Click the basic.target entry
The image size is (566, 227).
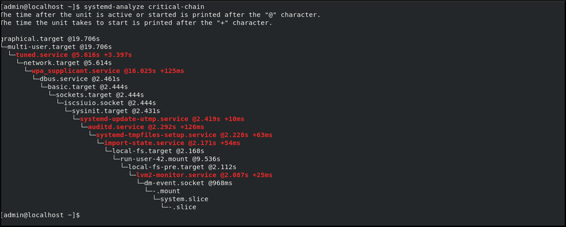tap(87, 87)
